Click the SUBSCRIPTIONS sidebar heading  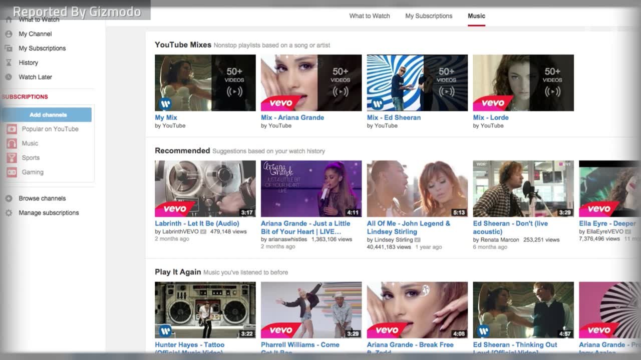click(25, 97)
